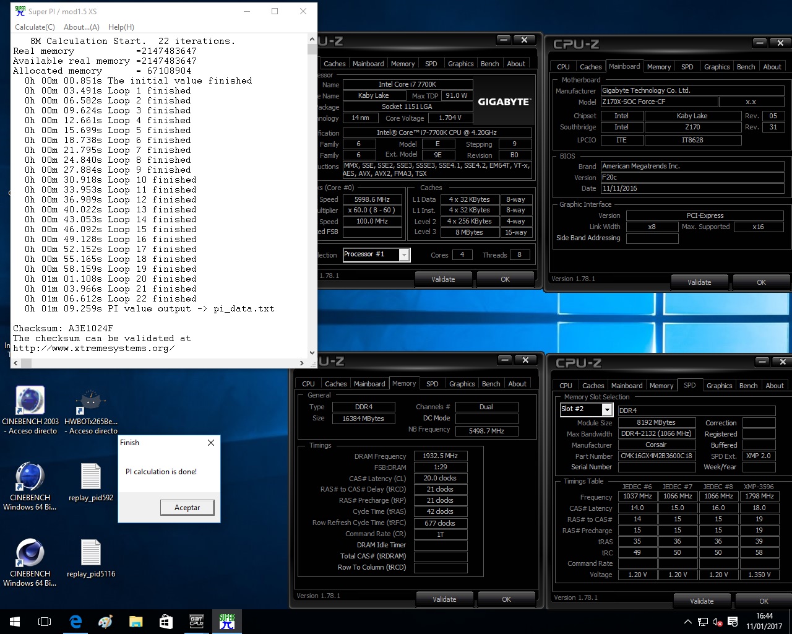Select the CINEBENCH Windows 64 icon beside replay_pid5116
The height and width of the screenshot is (634, 792).
(x=30, y=562)
